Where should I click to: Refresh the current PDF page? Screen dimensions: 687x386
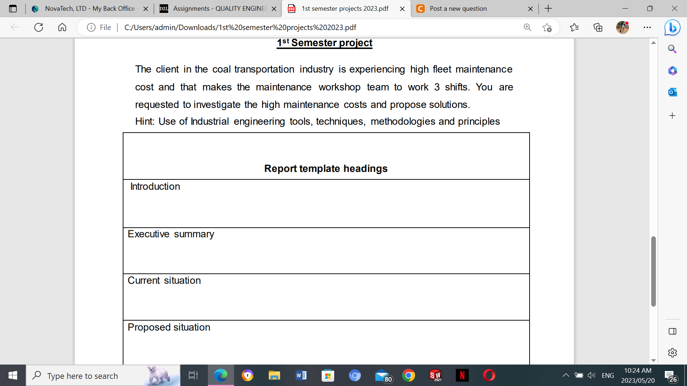[x=38, y=27]
